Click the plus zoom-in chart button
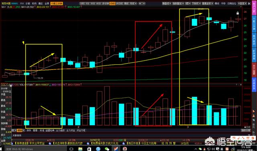This screenshot has height=151, width=257. click(140, 4)
